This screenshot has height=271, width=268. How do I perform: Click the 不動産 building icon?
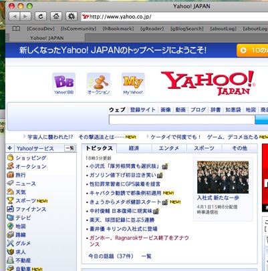tap(10, 260)
